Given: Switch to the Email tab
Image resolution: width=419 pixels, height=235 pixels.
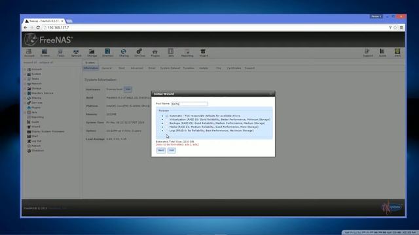Looking at the screenshot, I should click(x=152, y=68).
